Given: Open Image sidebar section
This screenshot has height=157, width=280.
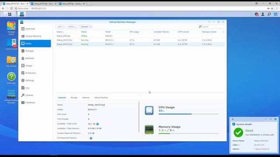Looking at the screenshot, I should point(35,66).
